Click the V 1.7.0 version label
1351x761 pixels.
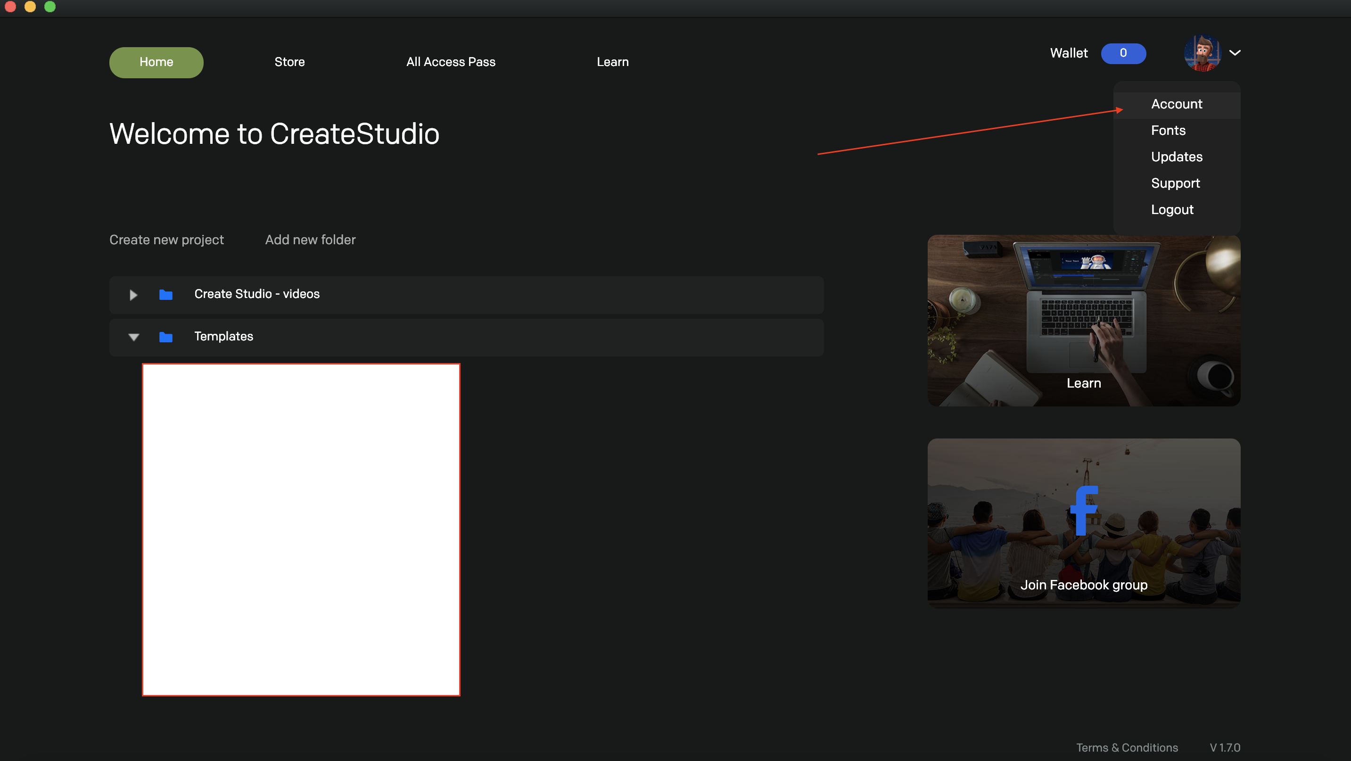pos(1225,747)
